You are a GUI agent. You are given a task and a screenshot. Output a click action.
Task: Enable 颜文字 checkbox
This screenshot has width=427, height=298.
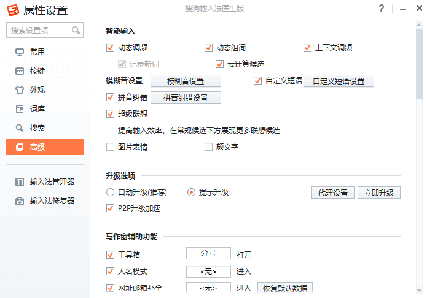pos(208,147)
